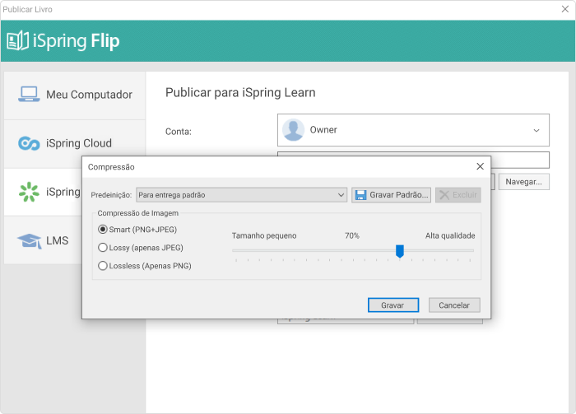Viewport: 576px width, 414px height.
Task: Open the Predeinição preset dropdown
Action: click(241, 195)
